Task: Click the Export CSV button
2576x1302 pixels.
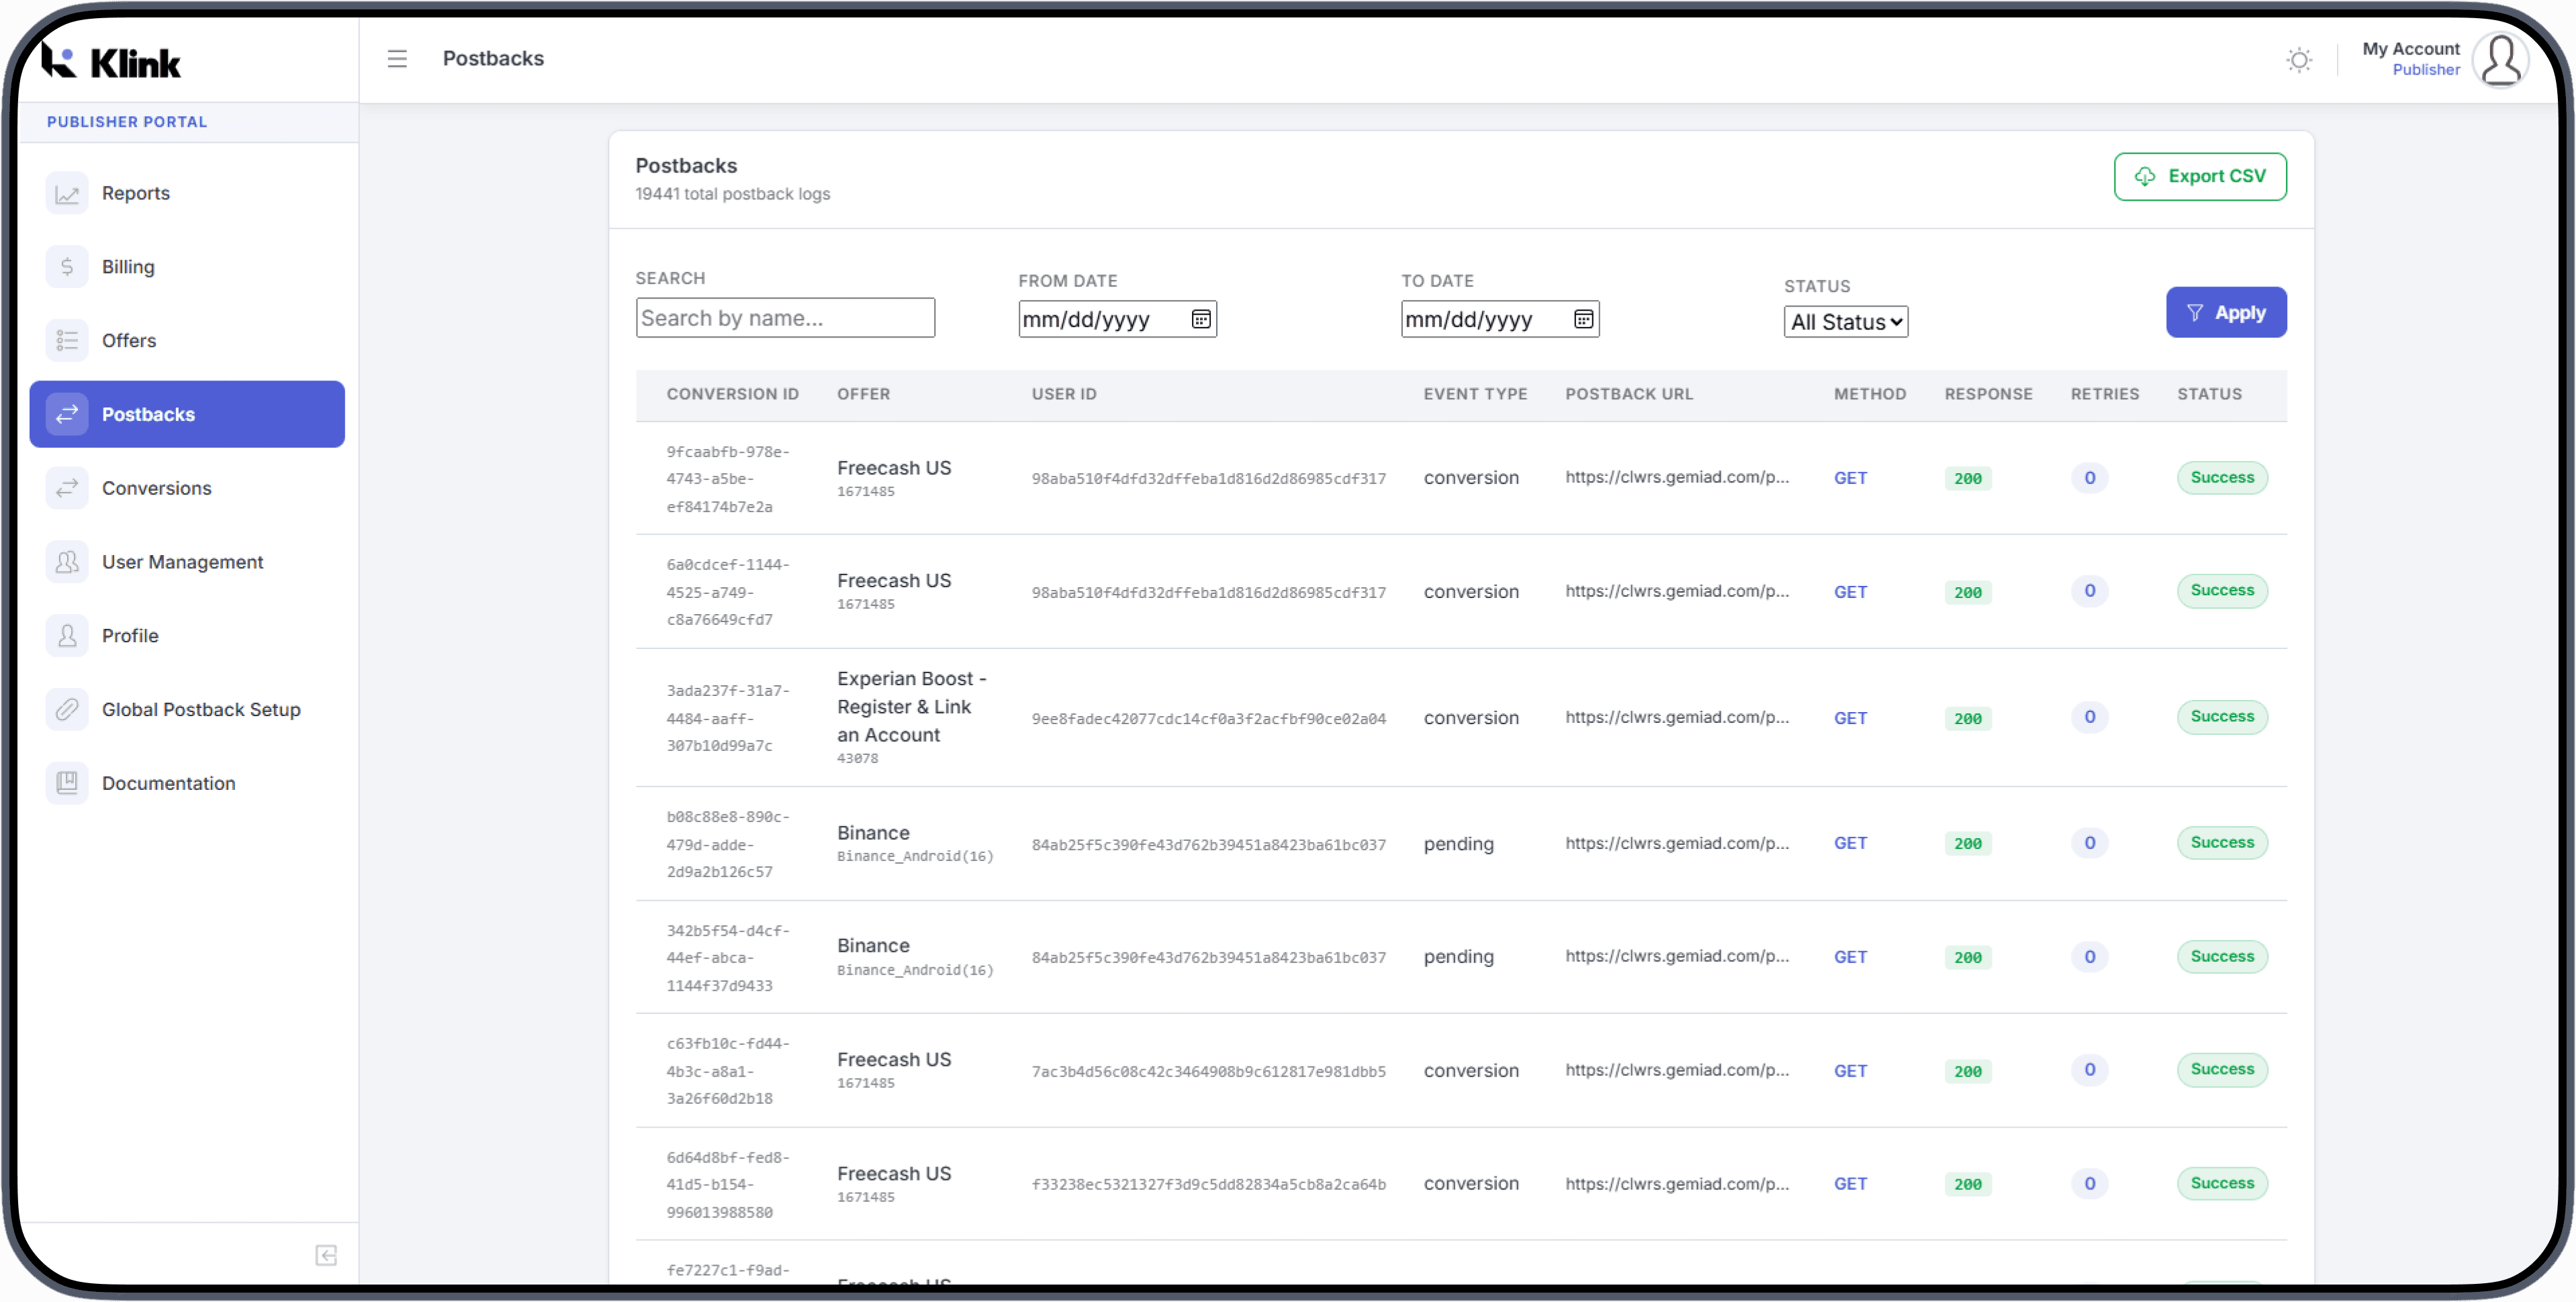Action: click(2200, 177)
